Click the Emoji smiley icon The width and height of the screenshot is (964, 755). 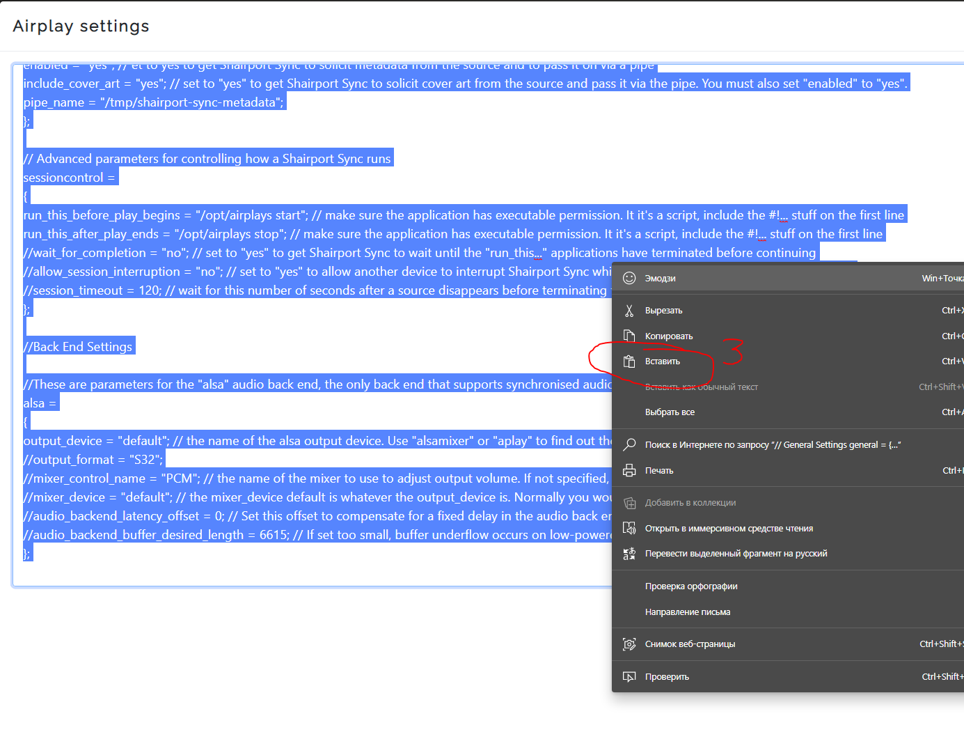[x=629, y=278]
